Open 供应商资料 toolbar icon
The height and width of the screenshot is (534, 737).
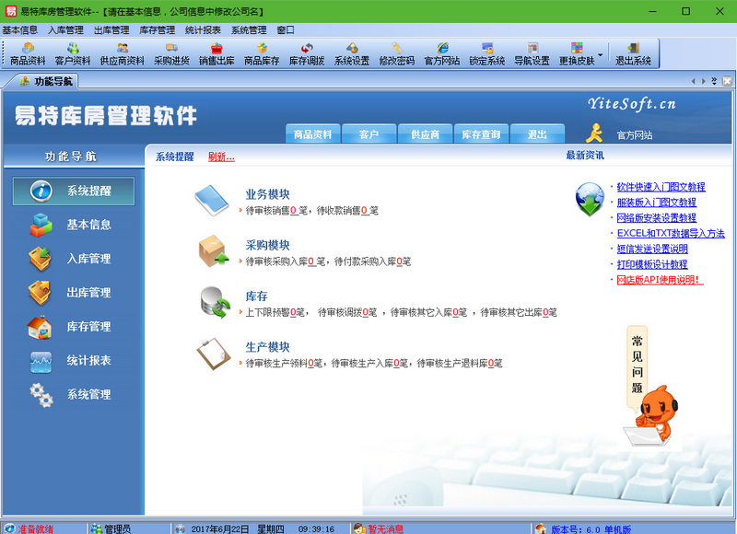point(123,54)
